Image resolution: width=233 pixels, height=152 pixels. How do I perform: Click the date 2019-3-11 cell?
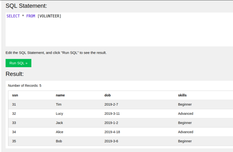112,114
